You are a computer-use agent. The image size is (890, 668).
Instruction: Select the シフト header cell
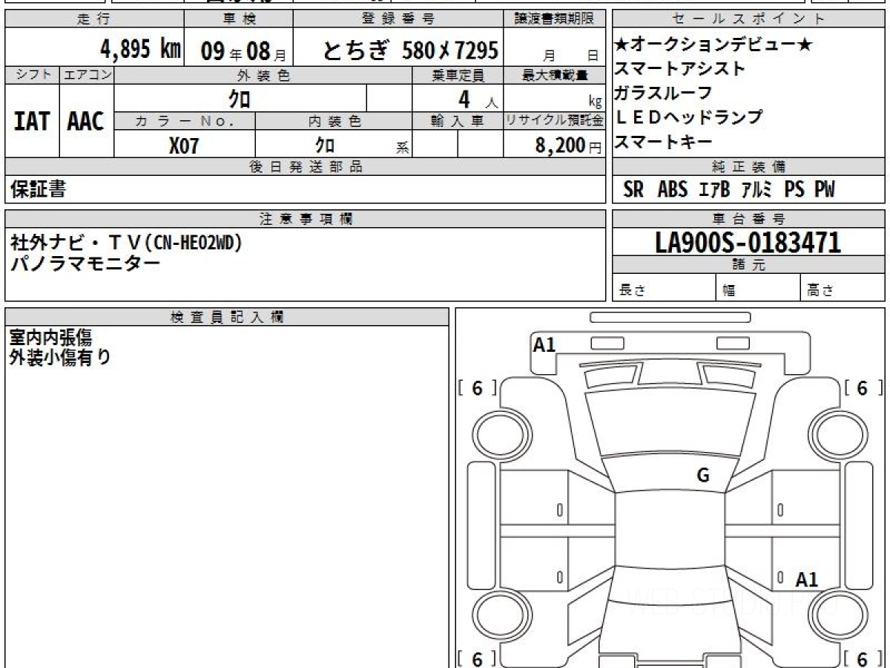32,75
